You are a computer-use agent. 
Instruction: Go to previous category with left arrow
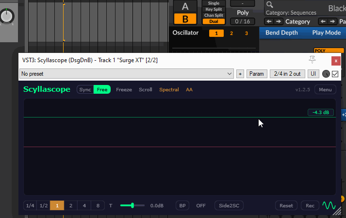(268, 21)
